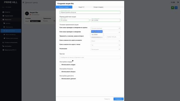Enable the Использовать депозит checkbox
The height and width of the screenshot is (101, 180).
point(60,79)
